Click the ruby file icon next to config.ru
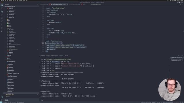 click(7, 75)
